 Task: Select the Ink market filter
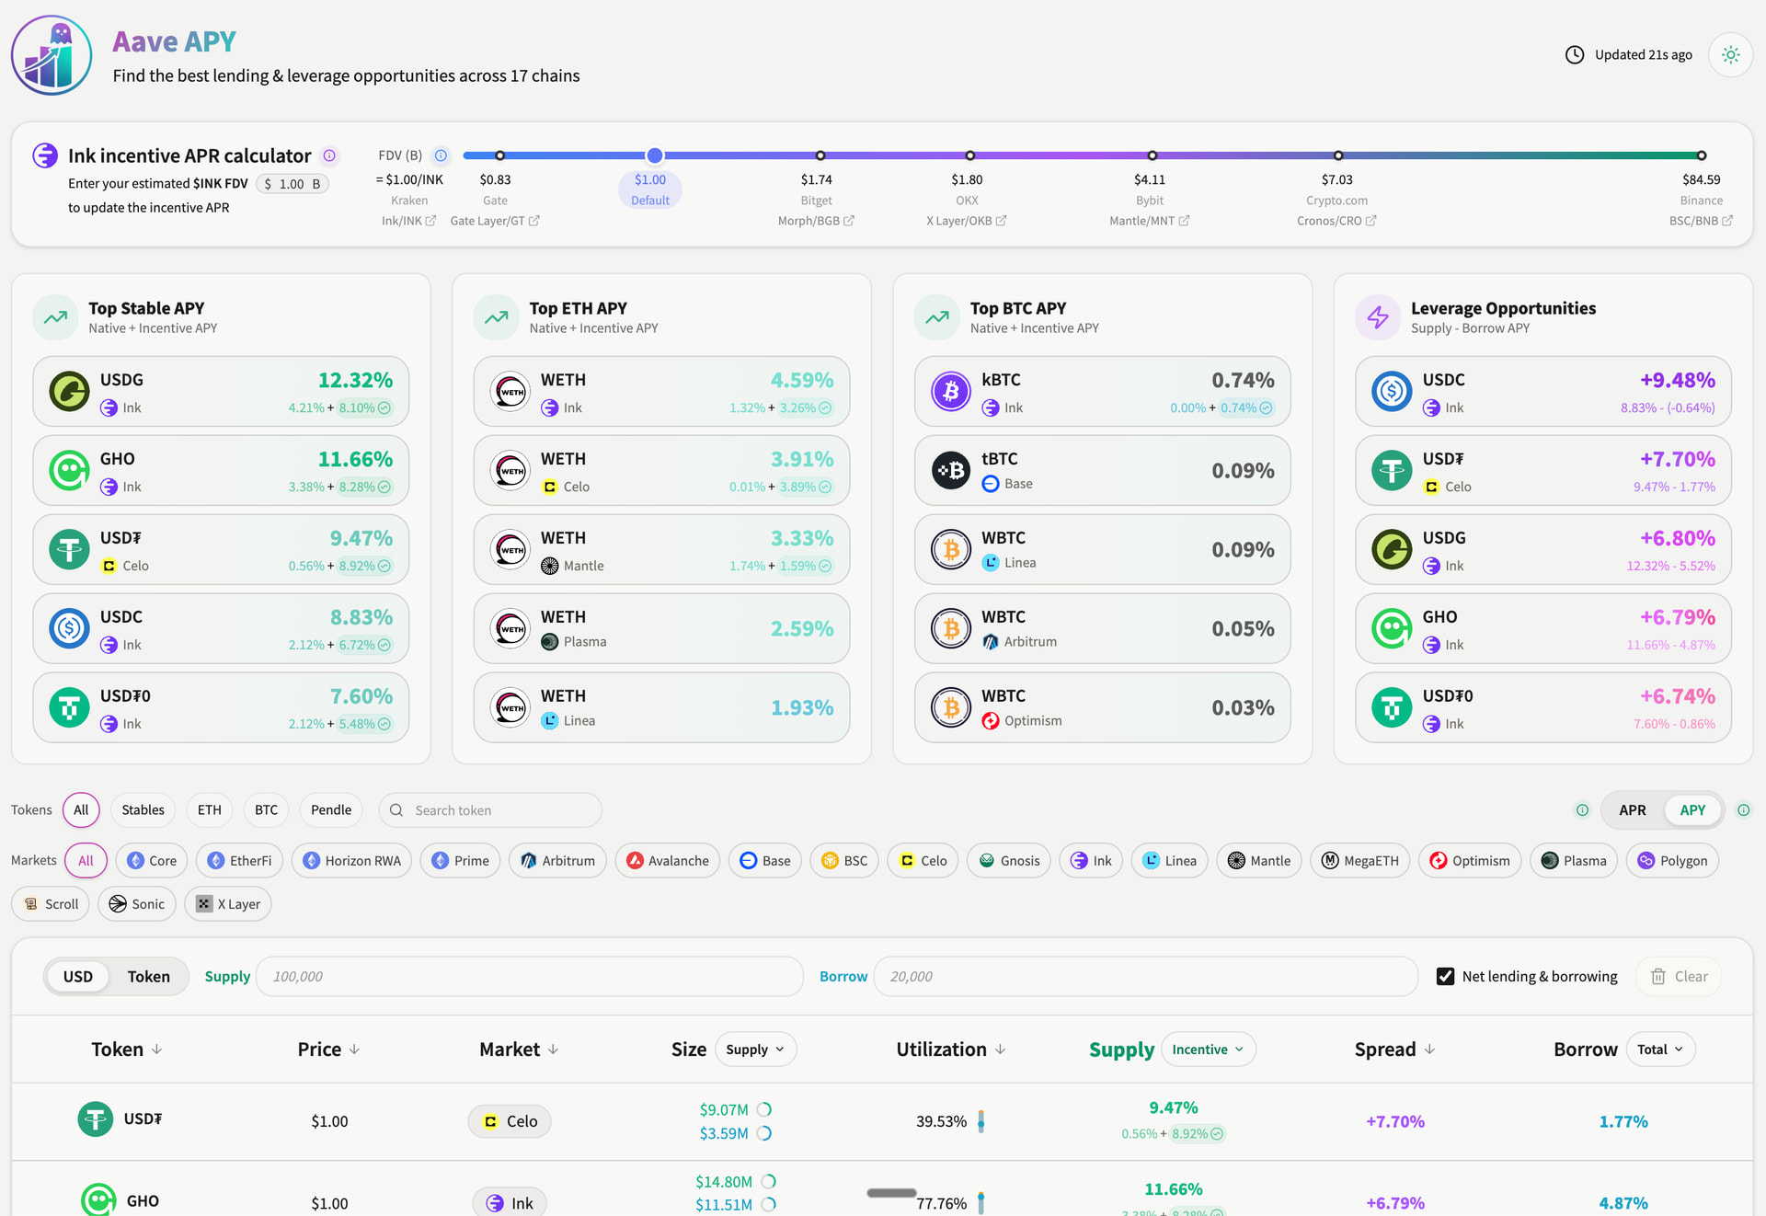pyautogui.click(x=1091, y=861)
